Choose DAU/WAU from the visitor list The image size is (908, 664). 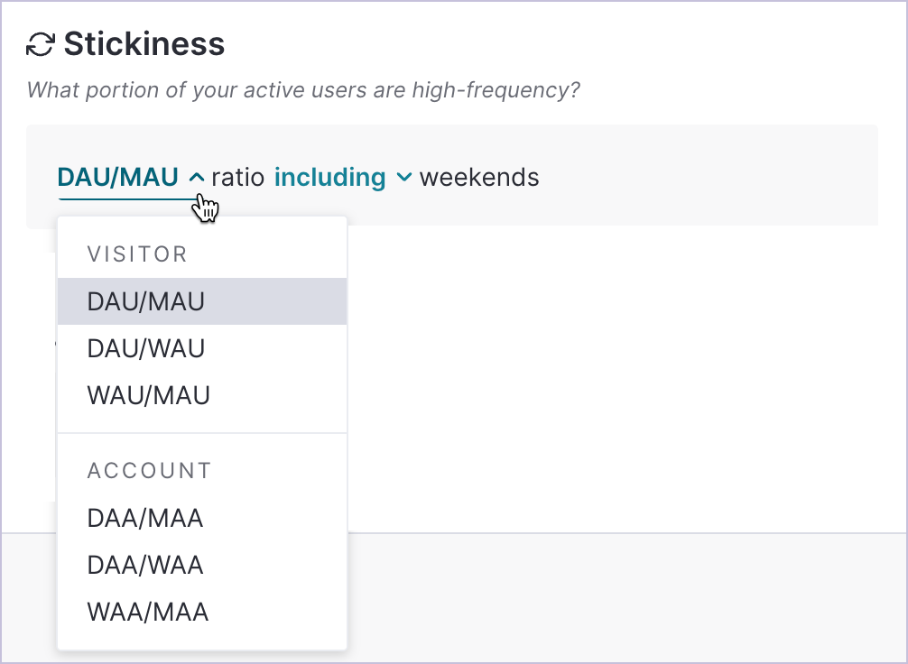pos(202,348)
